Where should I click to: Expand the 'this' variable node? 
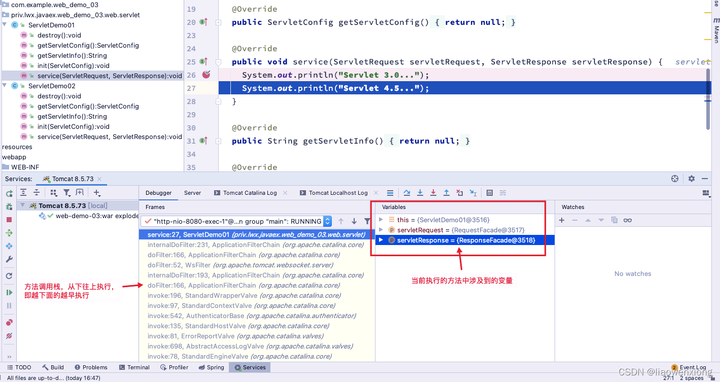pyautogui.click(x=381, y=220)
